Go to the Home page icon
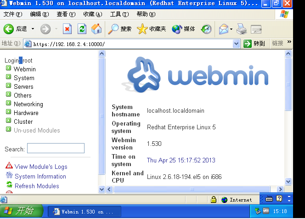Screen dimensions: 305x219 [x=96, y=29]
